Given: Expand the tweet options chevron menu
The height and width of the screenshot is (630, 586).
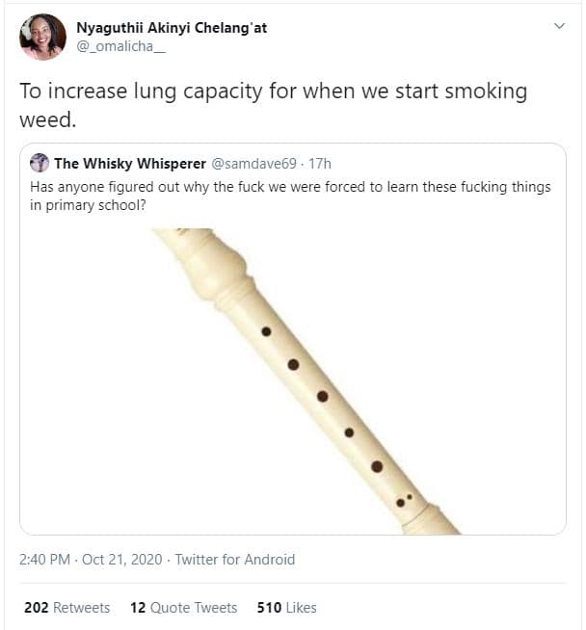Looking at the screenshot, I should point(559,27).
